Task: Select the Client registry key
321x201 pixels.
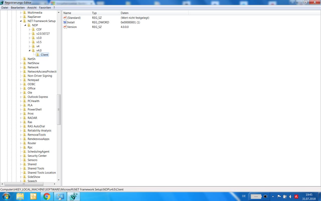Action: coord(45,55)
